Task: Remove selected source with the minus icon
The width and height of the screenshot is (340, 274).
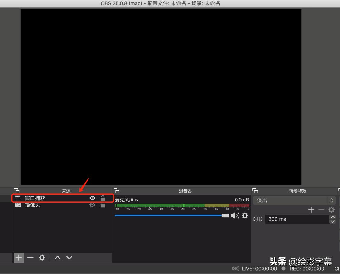Action: tap(30, 258)
